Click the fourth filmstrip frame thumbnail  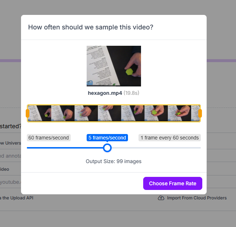tap(109, 113)
